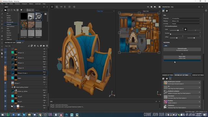Click the shelf folder view icon
208x117 pixels.
6,10
